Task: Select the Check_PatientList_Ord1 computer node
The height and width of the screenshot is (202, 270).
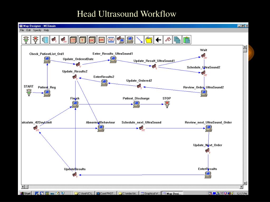Action: coord(47,60)
